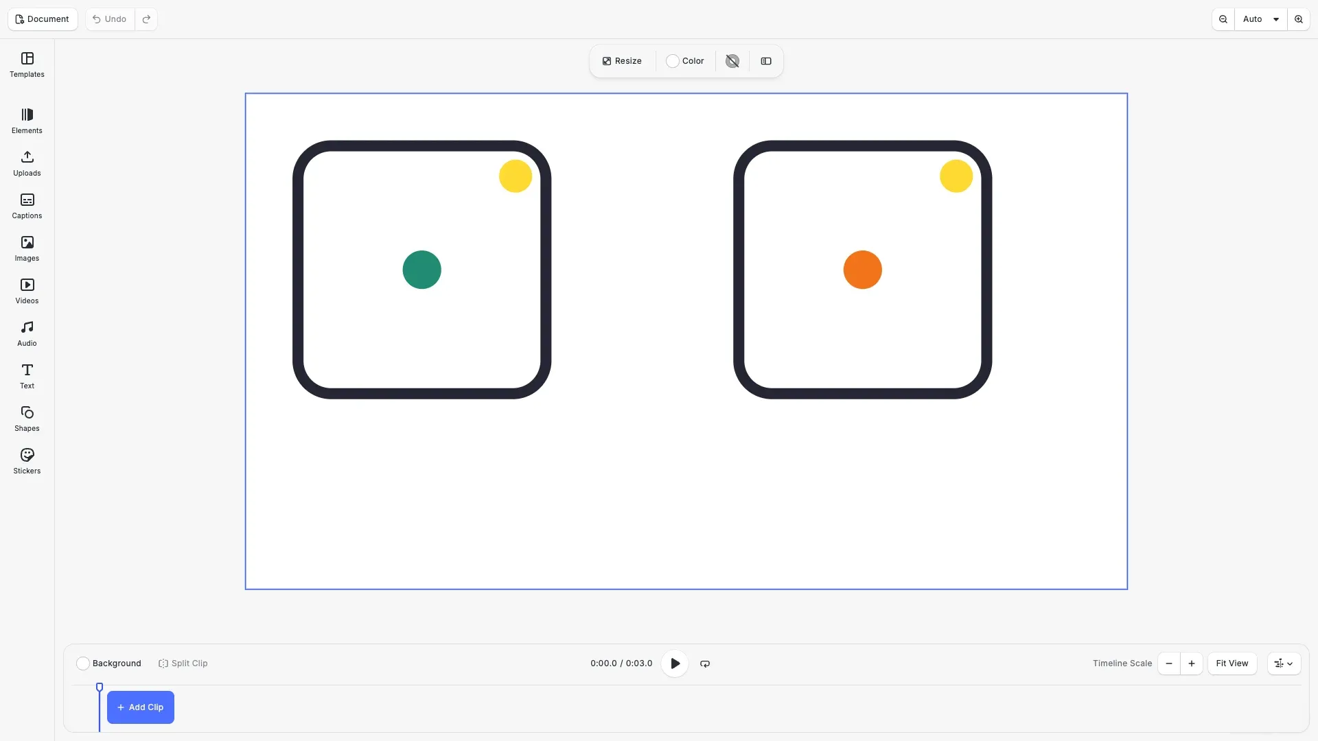Screen dimensions: 1318x741
Task: Play the video preview
Action: click(675, 663)
